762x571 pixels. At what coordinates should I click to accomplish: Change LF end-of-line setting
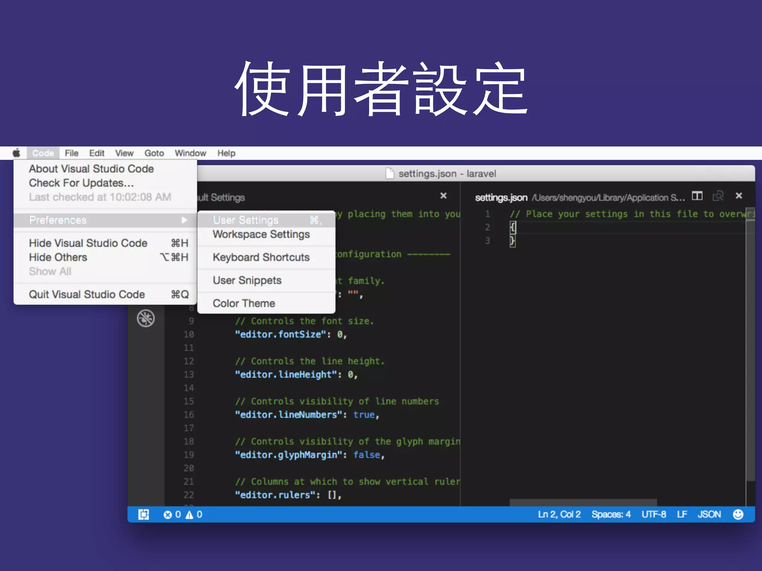682,514
